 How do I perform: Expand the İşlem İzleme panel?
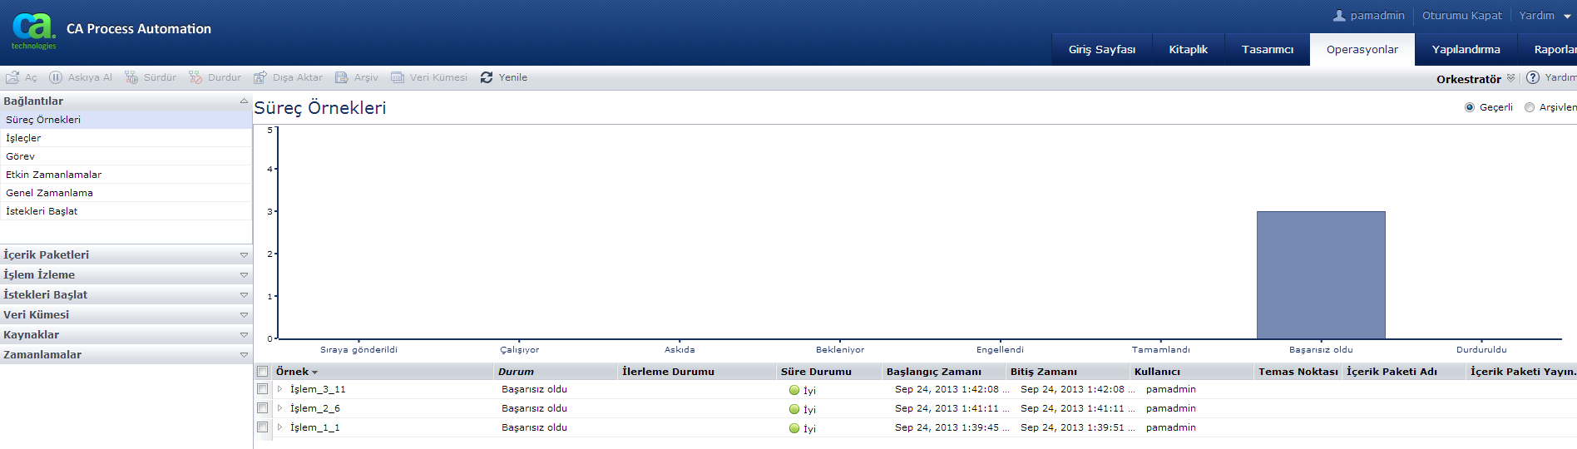coord(244,275)
